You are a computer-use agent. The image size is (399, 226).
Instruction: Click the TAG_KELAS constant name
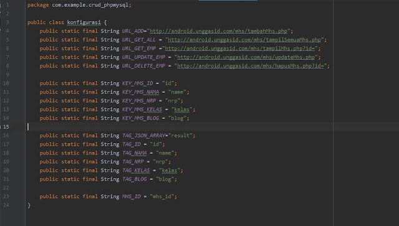[x=136, y=171]
